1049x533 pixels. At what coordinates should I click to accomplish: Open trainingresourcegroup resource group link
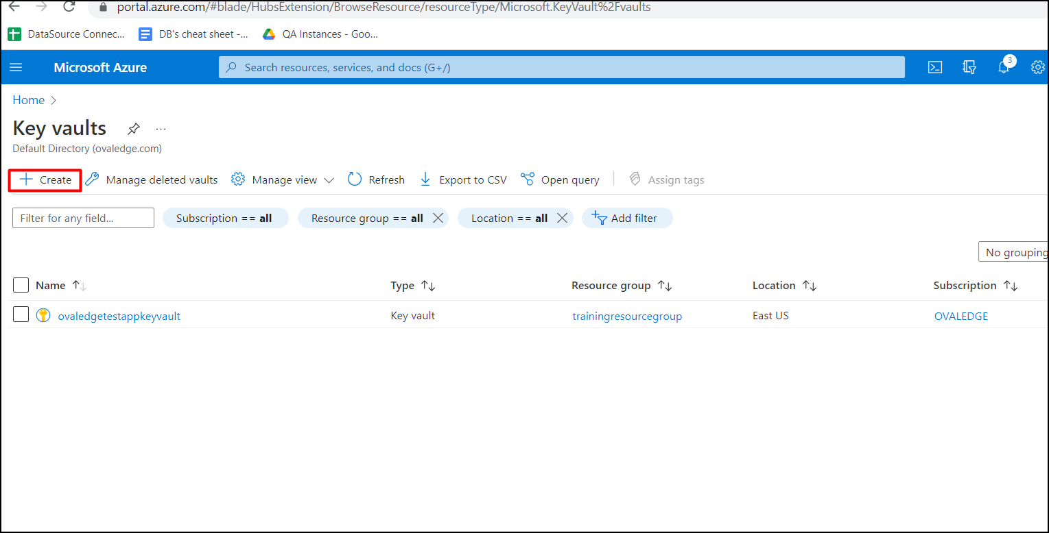pyautogui.click(x=627, y=317)
